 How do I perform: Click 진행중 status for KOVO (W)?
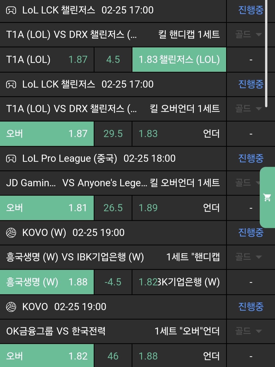coord(251,233)
